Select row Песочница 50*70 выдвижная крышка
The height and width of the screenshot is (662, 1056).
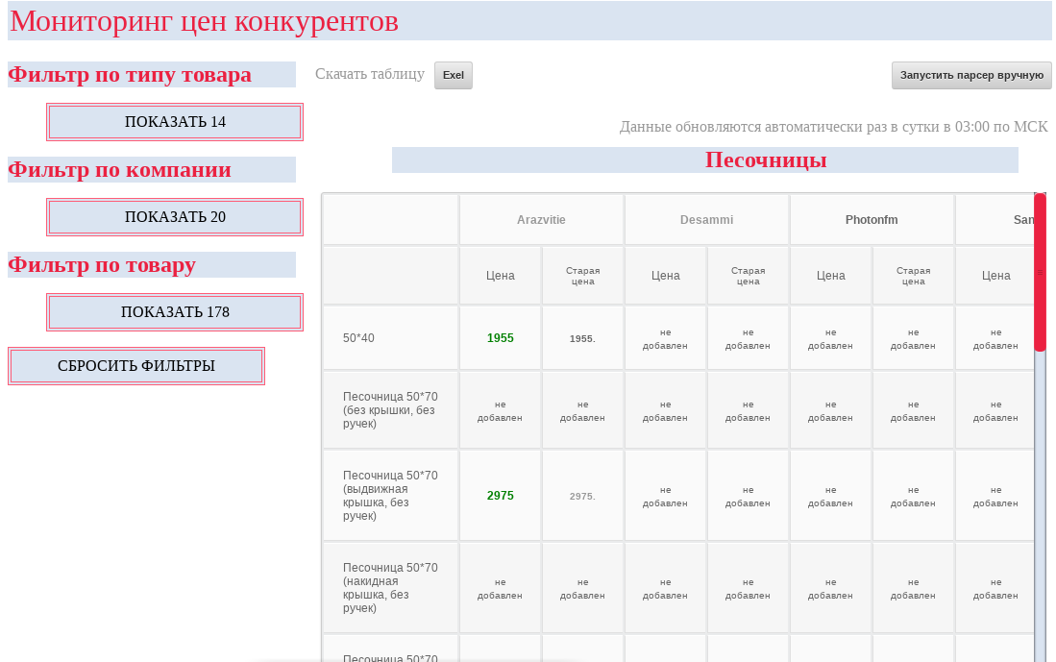(390, 496)
